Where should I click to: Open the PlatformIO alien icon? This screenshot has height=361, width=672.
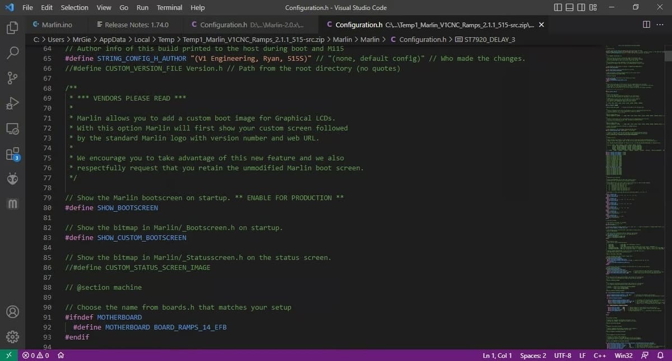click(12, 179)
